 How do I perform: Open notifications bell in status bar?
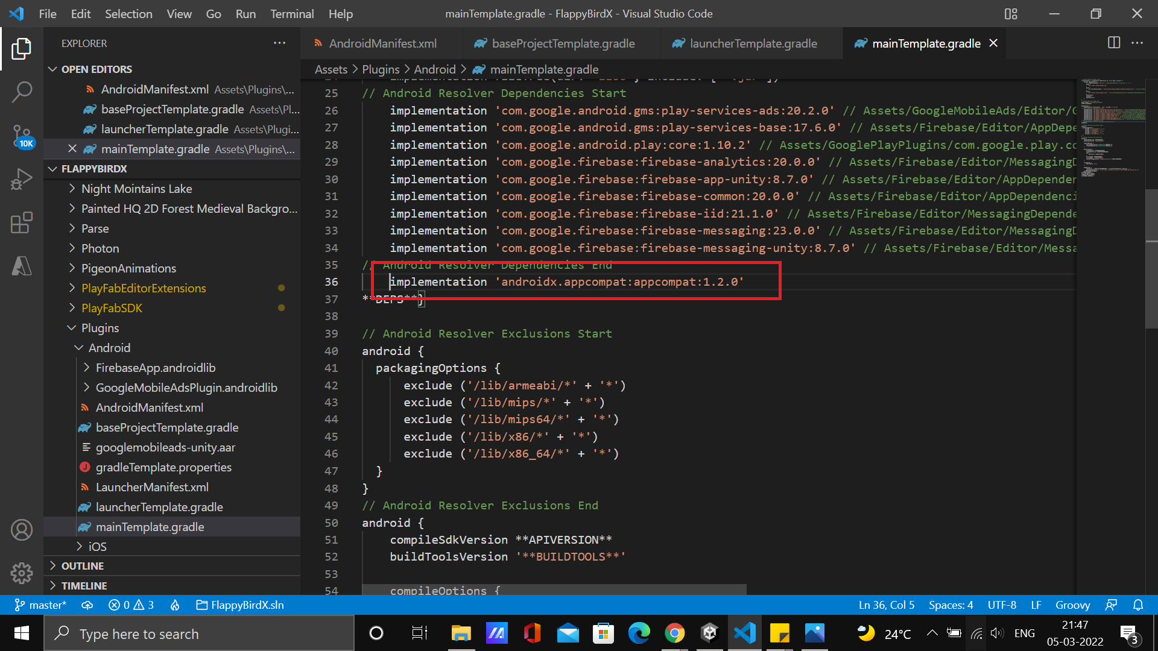click(x=1138, y=605)
